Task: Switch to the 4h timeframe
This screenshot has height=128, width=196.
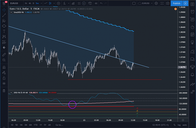Action: tap(30, 3)
